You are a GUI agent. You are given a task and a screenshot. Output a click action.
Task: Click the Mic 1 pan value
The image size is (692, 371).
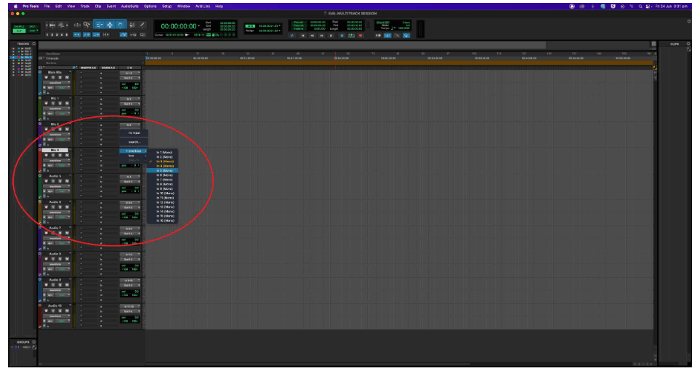(135, 113)
